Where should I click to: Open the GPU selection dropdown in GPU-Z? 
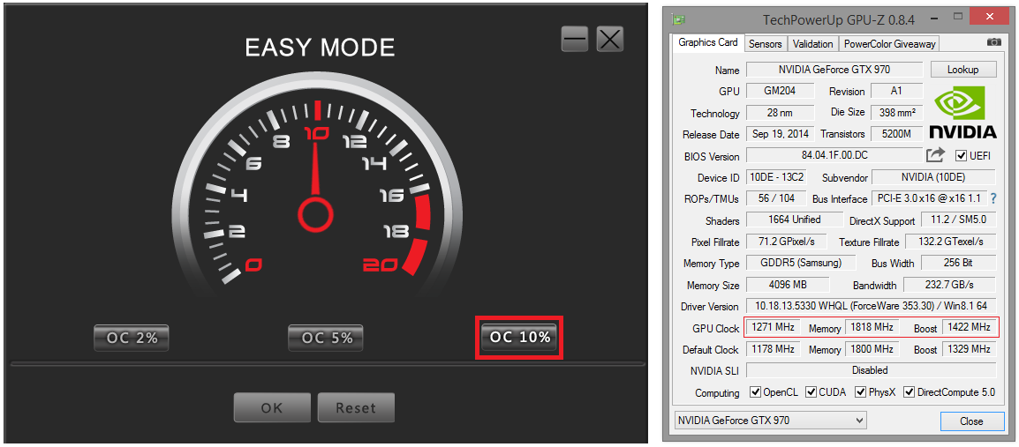pyautogui.click(x=771, y=421)
